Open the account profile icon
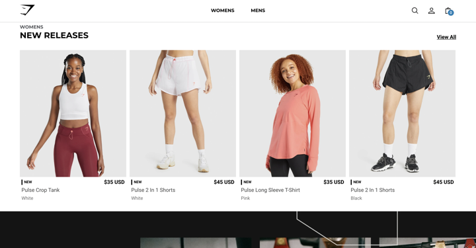476x248 pixels. click(x=431, y=11)
